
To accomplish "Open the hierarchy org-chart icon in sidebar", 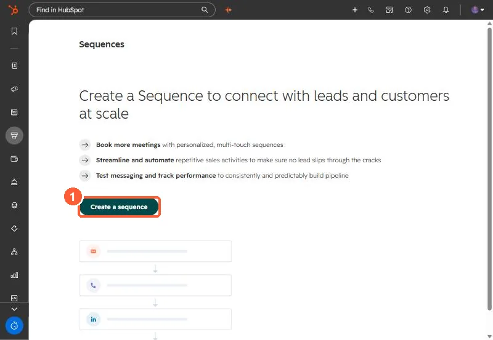I will [x=14, y=252].
